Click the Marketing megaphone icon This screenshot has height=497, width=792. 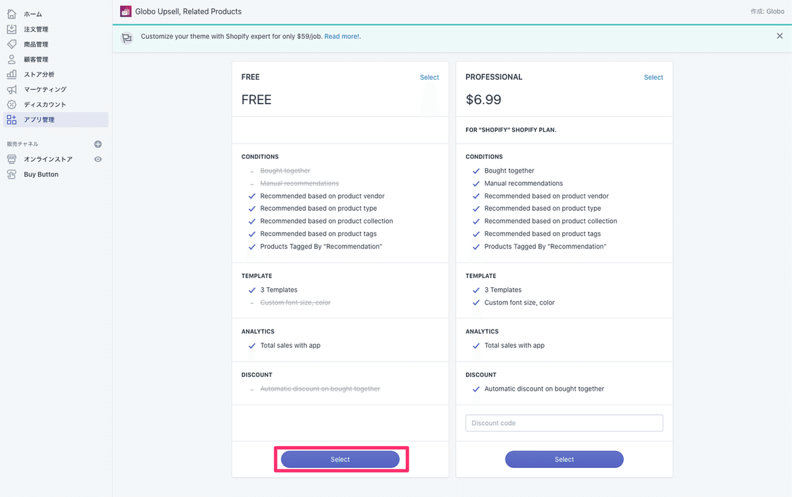pos(11,90)
